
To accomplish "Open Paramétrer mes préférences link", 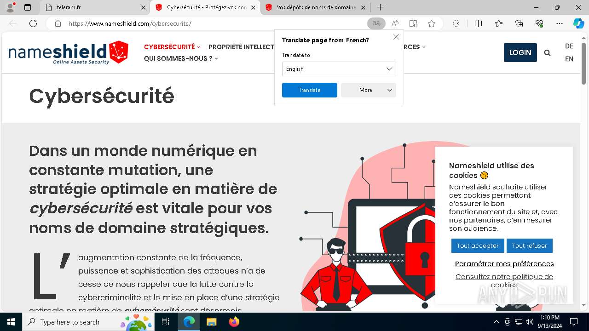I will [504, 264].
